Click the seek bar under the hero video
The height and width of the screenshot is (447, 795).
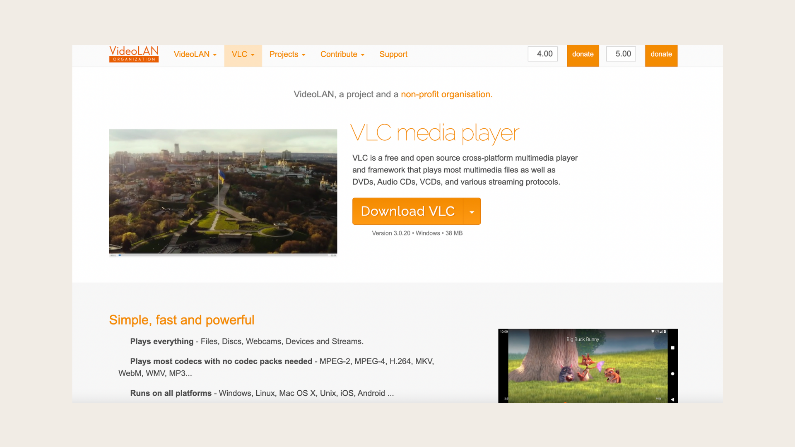223,255
